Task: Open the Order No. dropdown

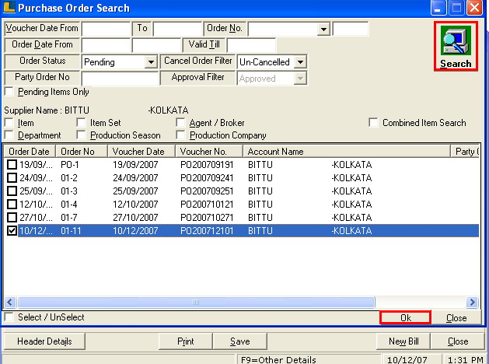Action: click(x=323, y=29)
